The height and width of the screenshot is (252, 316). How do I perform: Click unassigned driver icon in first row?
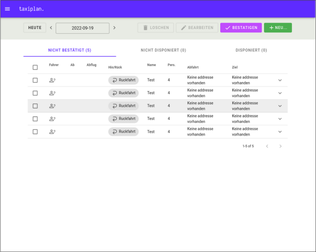point(52,80)
